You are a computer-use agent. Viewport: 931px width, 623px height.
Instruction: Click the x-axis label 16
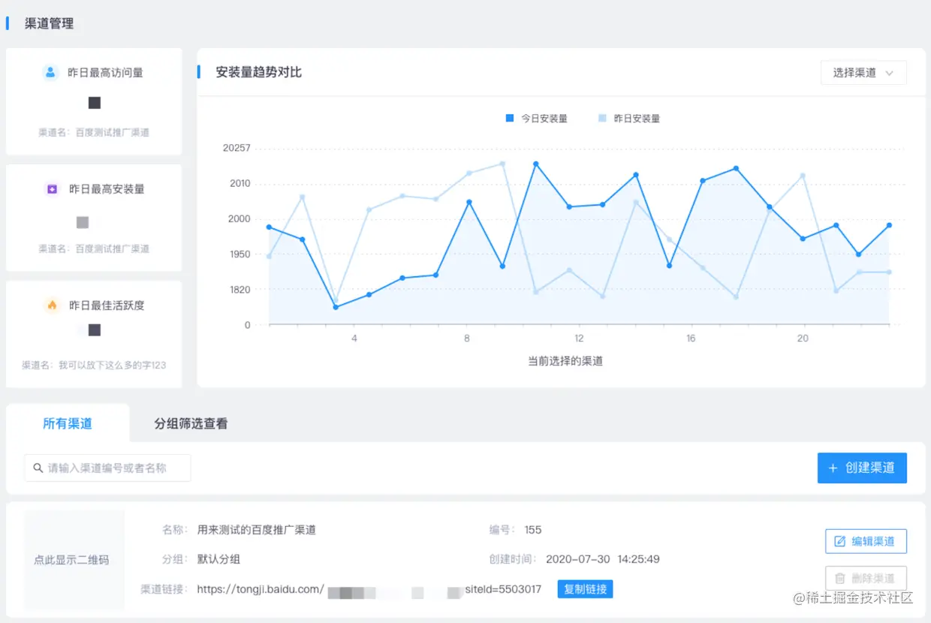tap(691, 339)
